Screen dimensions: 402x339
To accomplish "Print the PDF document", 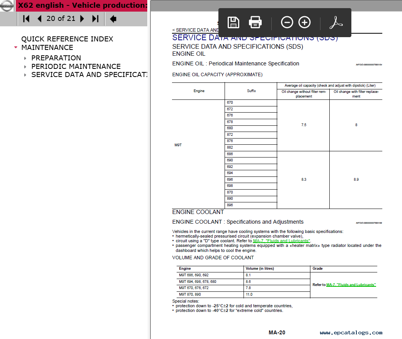I will pyautogui.click(x=255, y=22).
